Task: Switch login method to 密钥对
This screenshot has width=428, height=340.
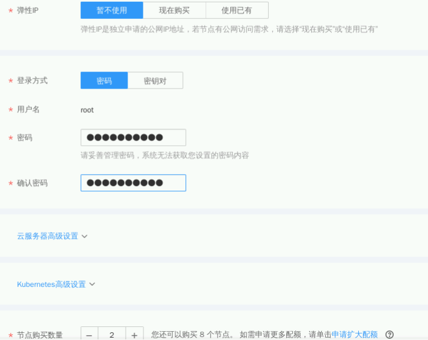Action: point(155,81)
